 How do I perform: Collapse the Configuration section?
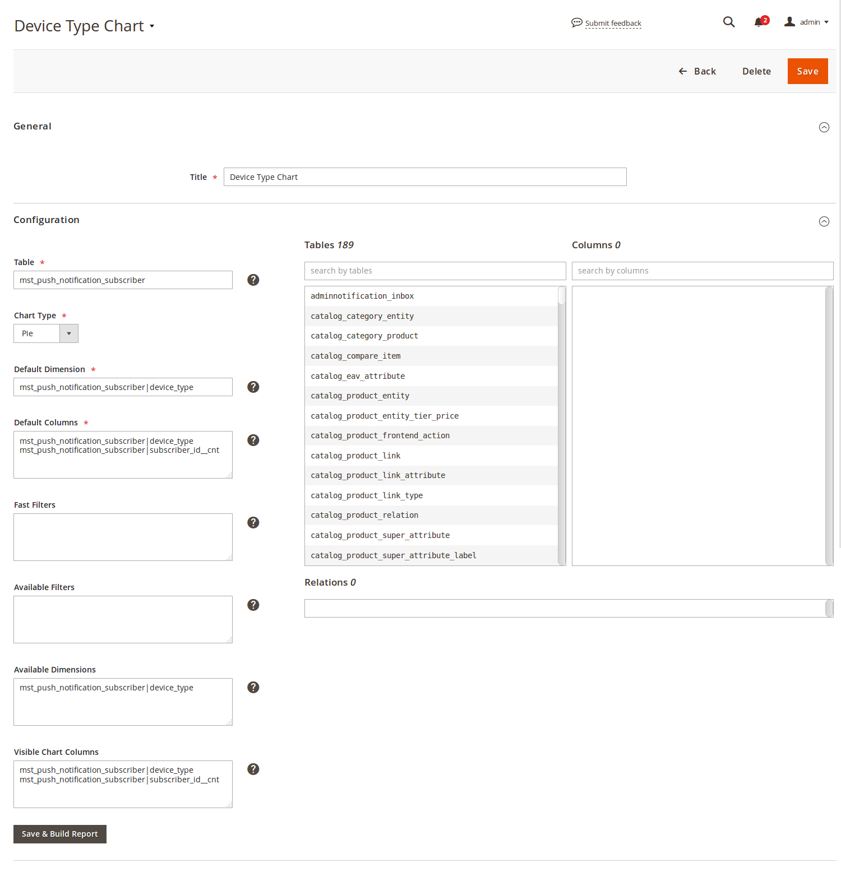click(824, 221)
